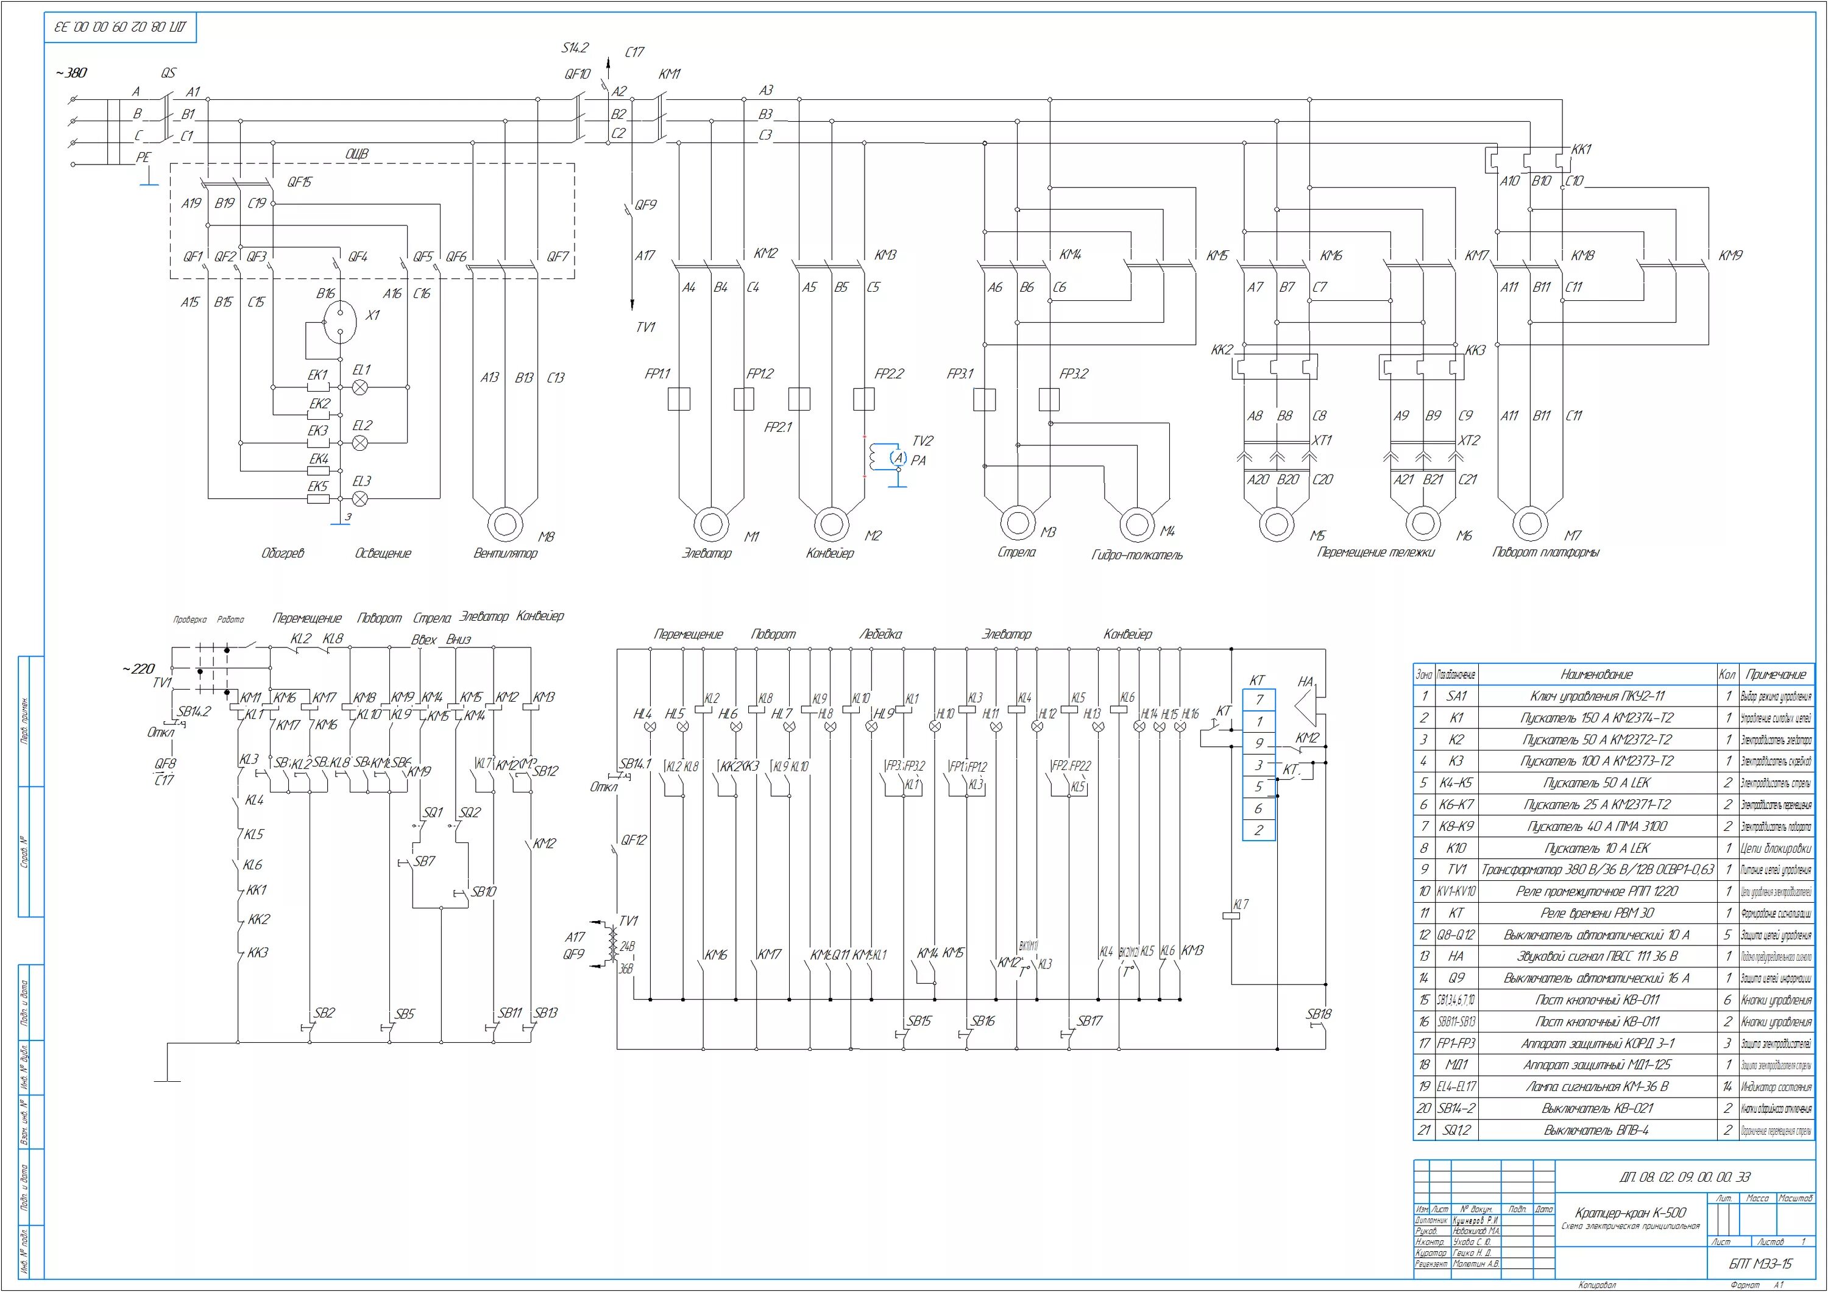The height and width of the screenshot is (1292, 1828).
Task: Click the 'ОЩВ' dashed panel label
Action: pyautogui.click(x=356, y=154)
